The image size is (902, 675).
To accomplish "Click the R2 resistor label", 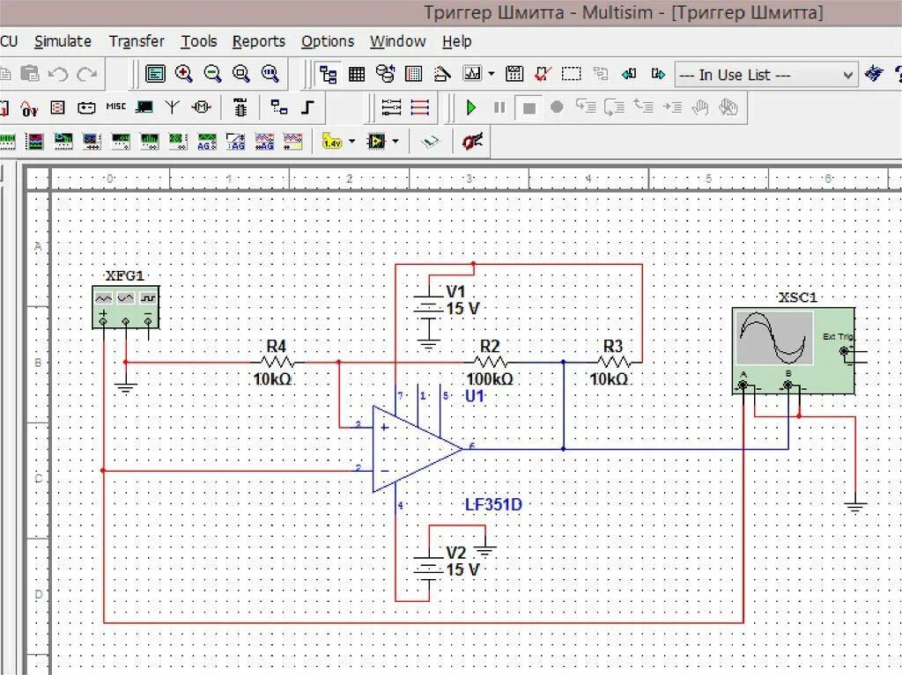I will [490, 346].
